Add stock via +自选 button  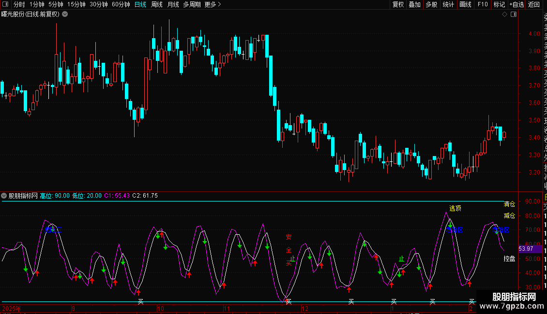point(516,5)
